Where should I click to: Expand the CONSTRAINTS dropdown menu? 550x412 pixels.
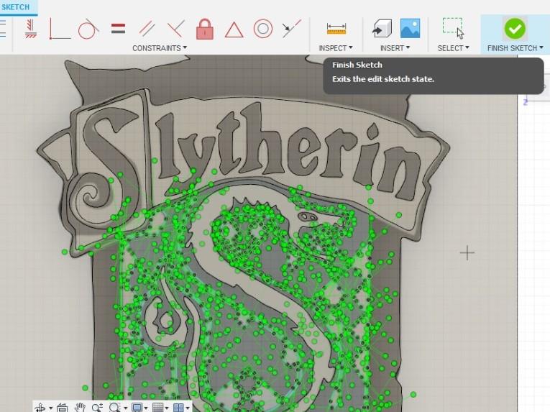(x=160, y=48)
